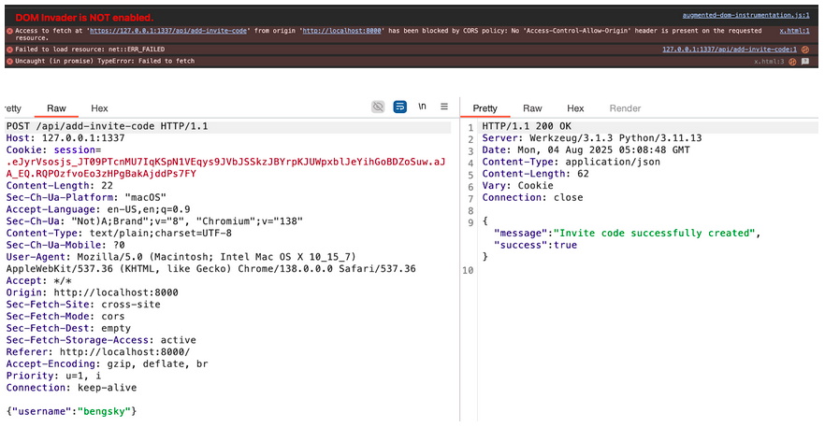Click the x.html:3 source link

click(769, 61)
